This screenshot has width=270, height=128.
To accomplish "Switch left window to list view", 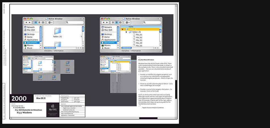I will click(39, 22).
